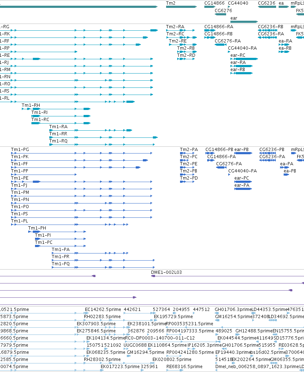Select the CG6236 gene feature
Viewport: 304px width, 372px height.
pyautogui.click(x=267, y=7)
